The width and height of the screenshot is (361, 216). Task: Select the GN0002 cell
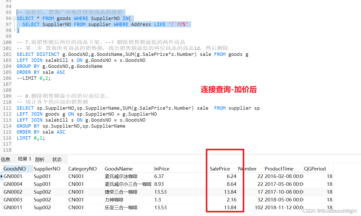point(18,192)
